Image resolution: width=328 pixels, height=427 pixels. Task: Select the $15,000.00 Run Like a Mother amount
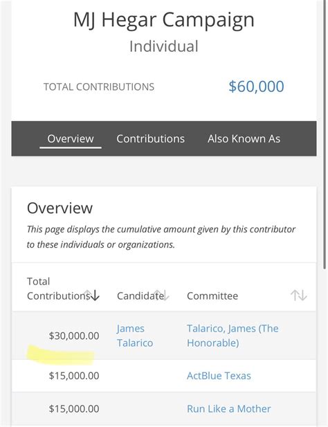tap(74, 409)
